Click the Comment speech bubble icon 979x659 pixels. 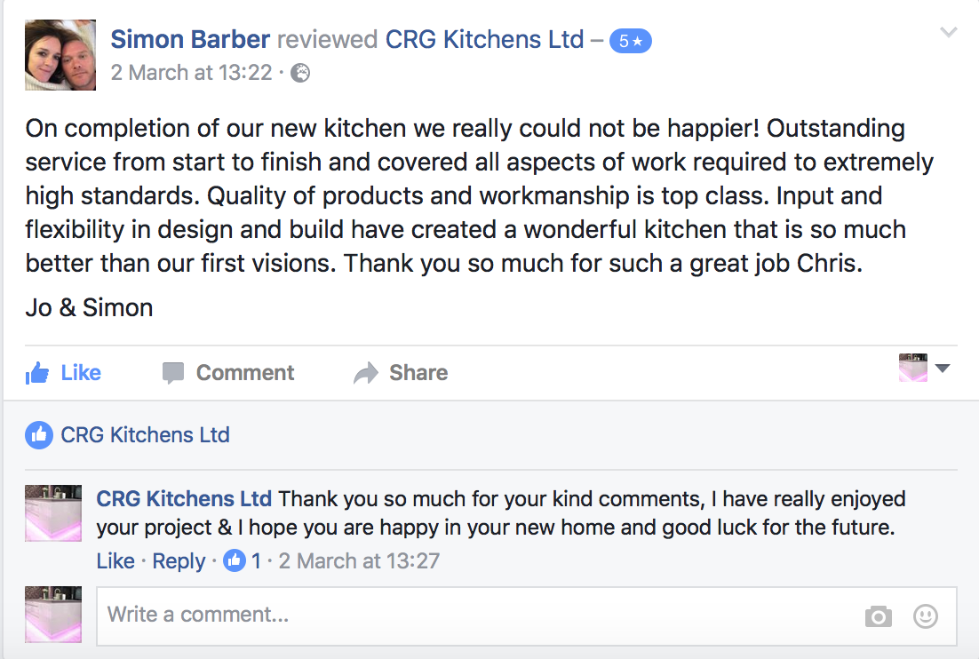[173, 373]
